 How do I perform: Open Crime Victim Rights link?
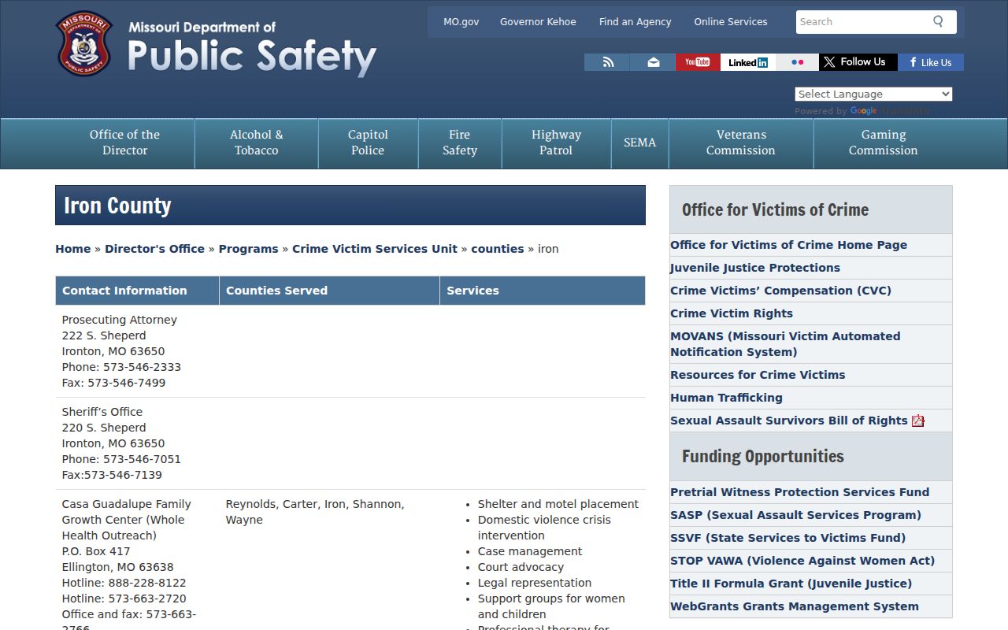click(731, 313)
